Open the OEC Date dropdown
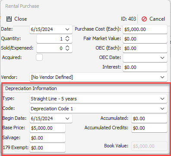171x156 pixels. (162, 58)
